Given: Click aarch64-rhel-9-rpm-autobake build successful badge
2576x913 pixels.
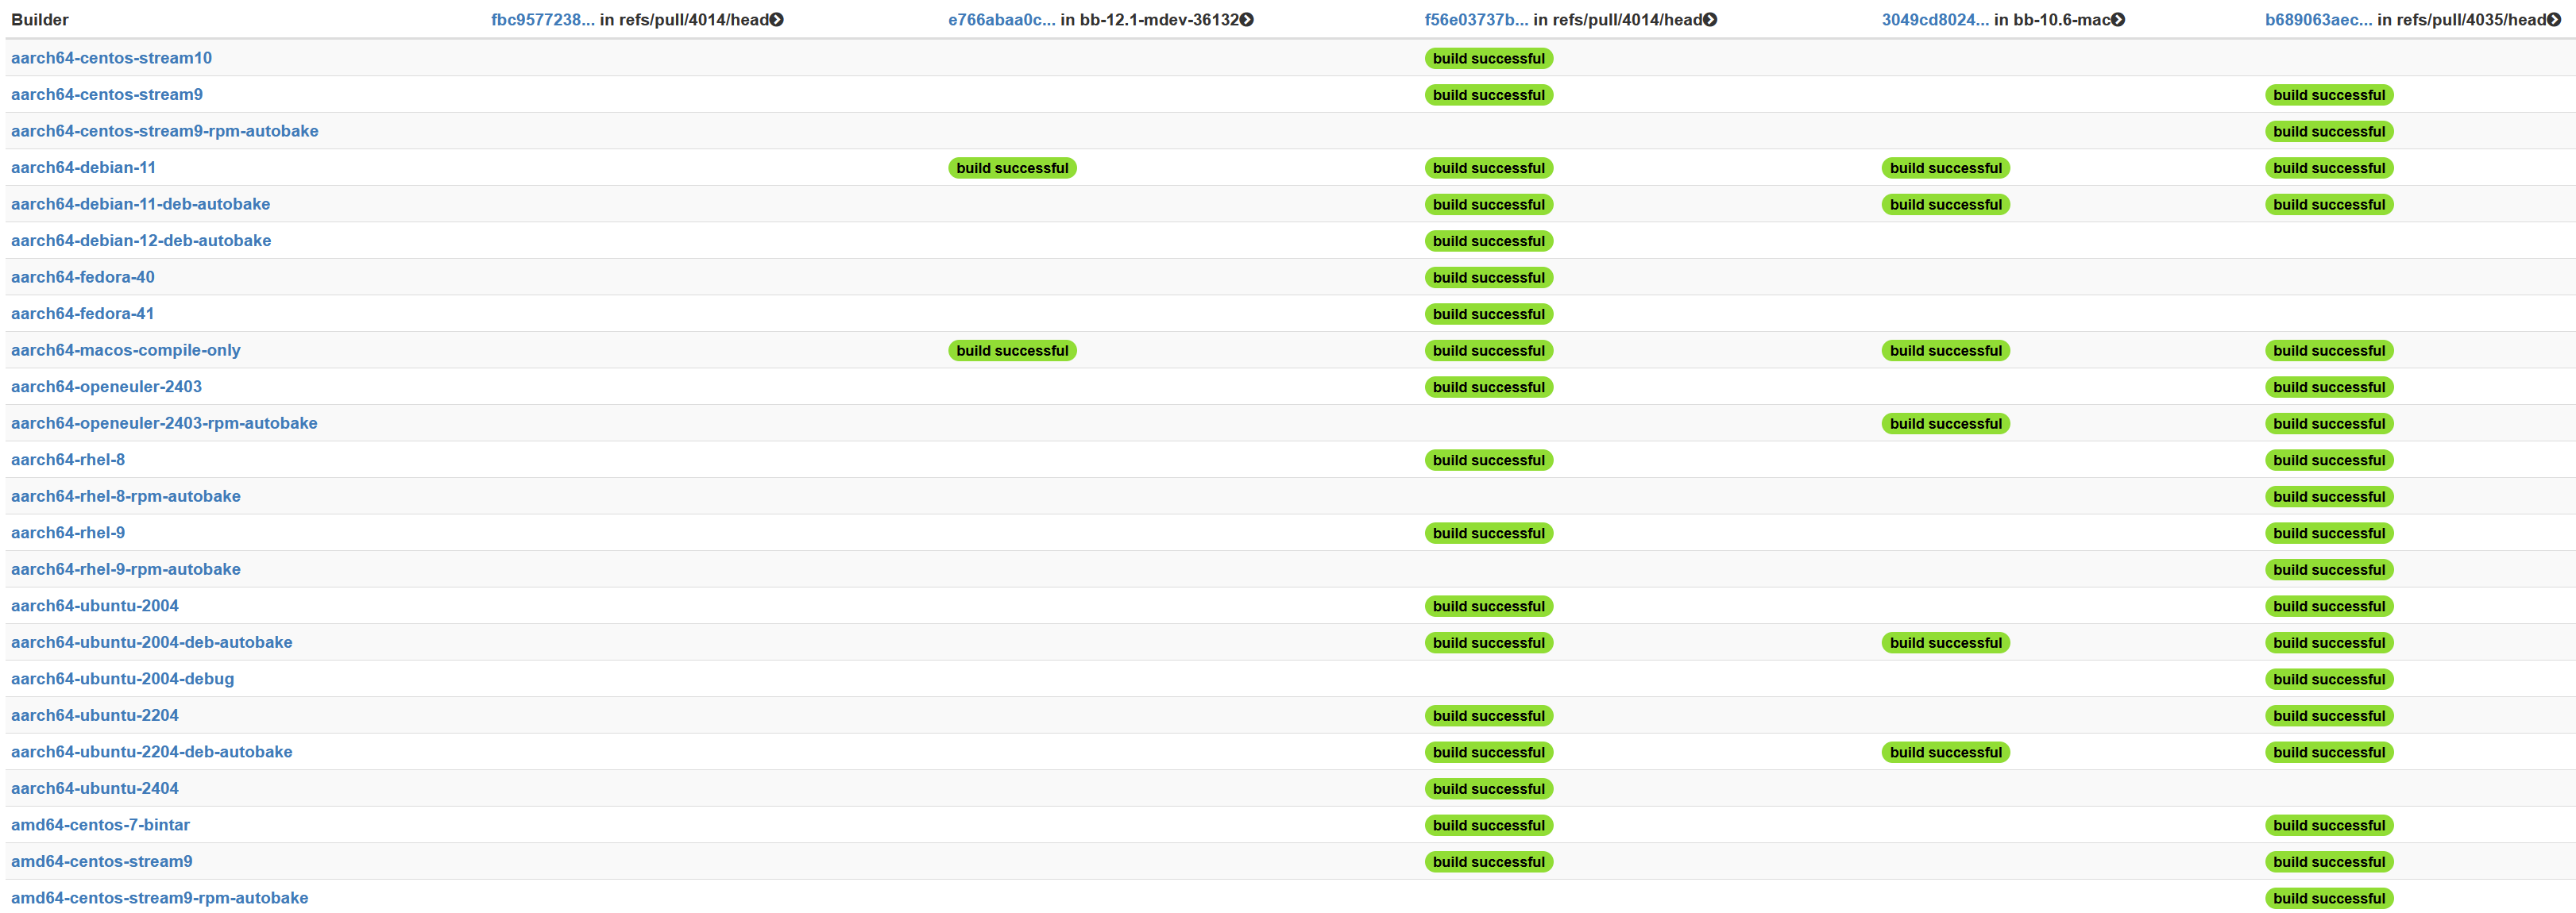Looking at the screenshot, I should (2329, 570).
